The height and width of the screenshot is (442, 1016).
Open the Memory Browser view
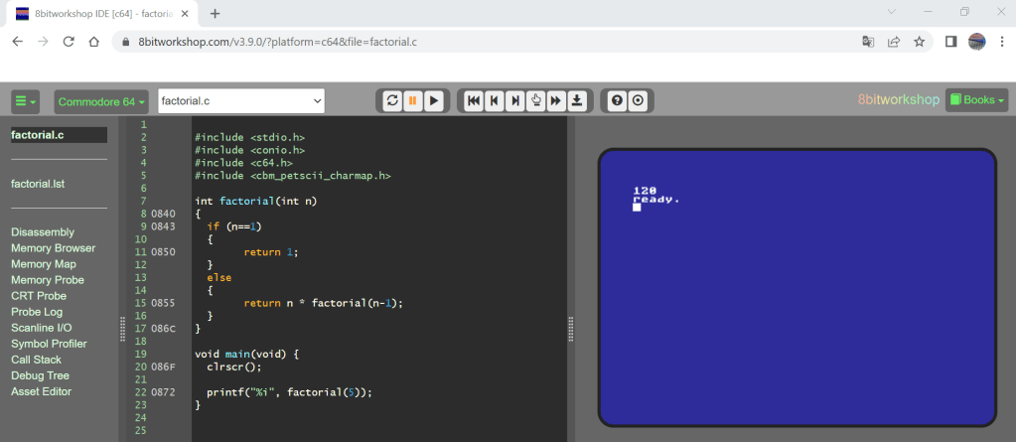point(53,248)
